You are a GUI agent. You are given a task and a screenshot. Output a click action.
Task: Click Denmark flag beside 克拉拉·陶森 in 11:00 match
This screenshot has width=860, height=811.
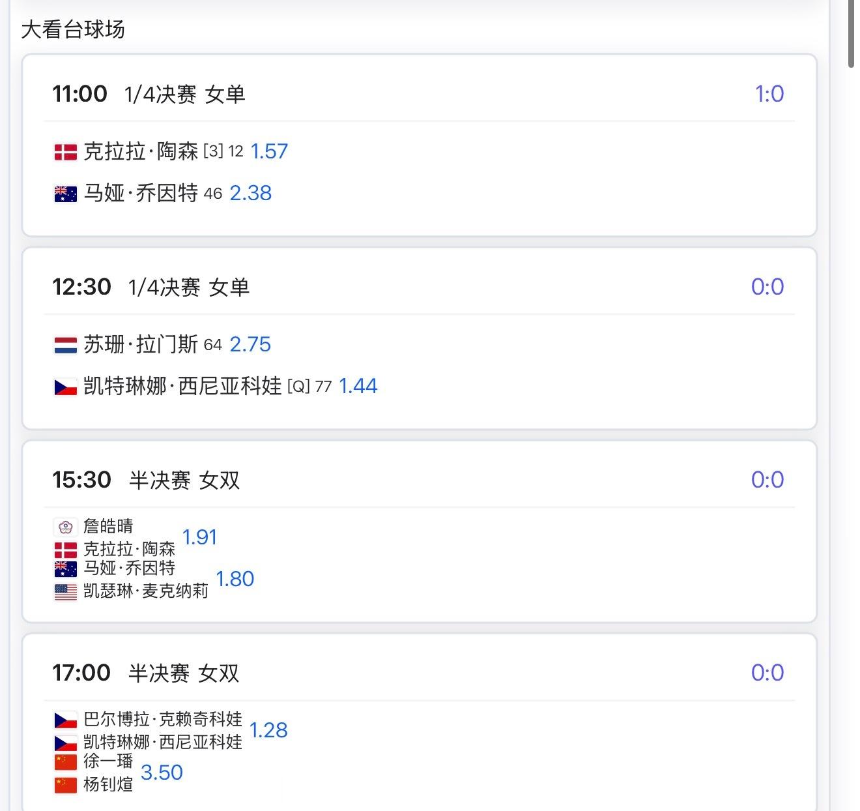[65, 152]
